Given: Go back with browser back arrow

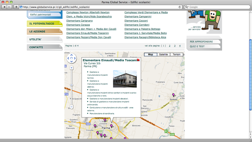Looking at the screenshot, I should 4,7.
